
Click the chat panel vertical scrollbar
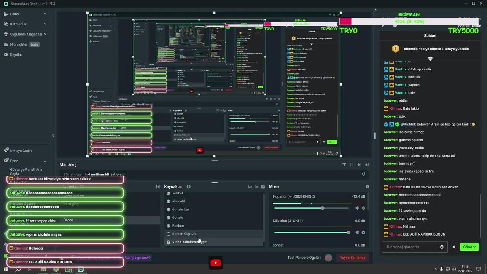coord(481,217)
